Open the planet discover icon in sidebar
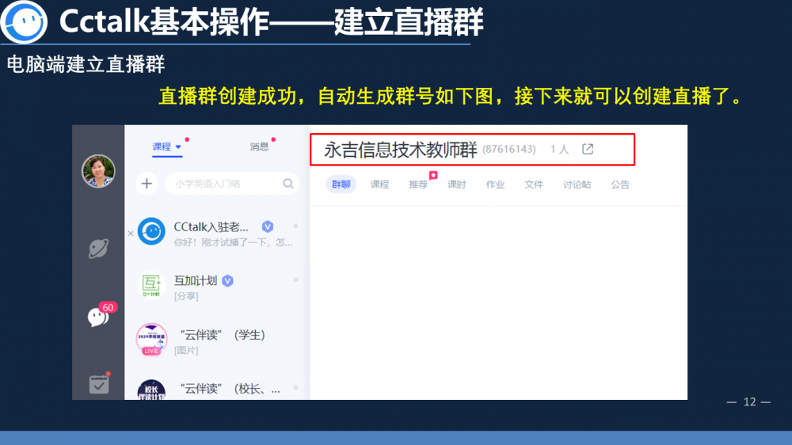Image resolution: width=792 pixels, height=445 pixels. [99, 249]
